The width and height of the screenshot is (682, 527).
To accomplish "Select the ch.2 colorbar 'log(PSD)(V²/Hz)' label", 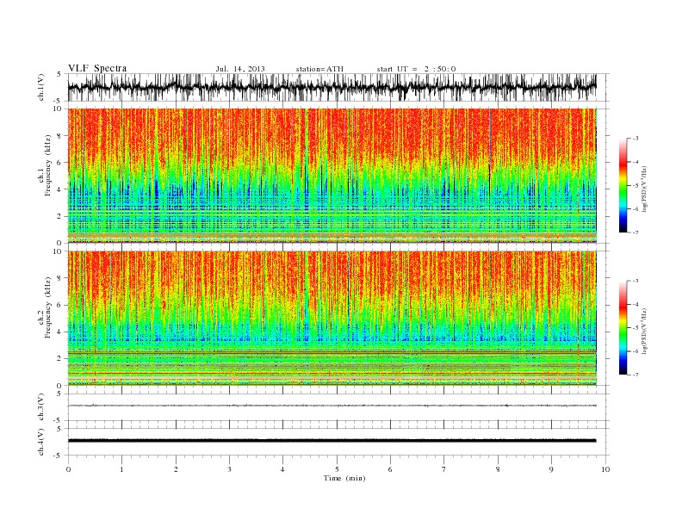I will 644,330.
